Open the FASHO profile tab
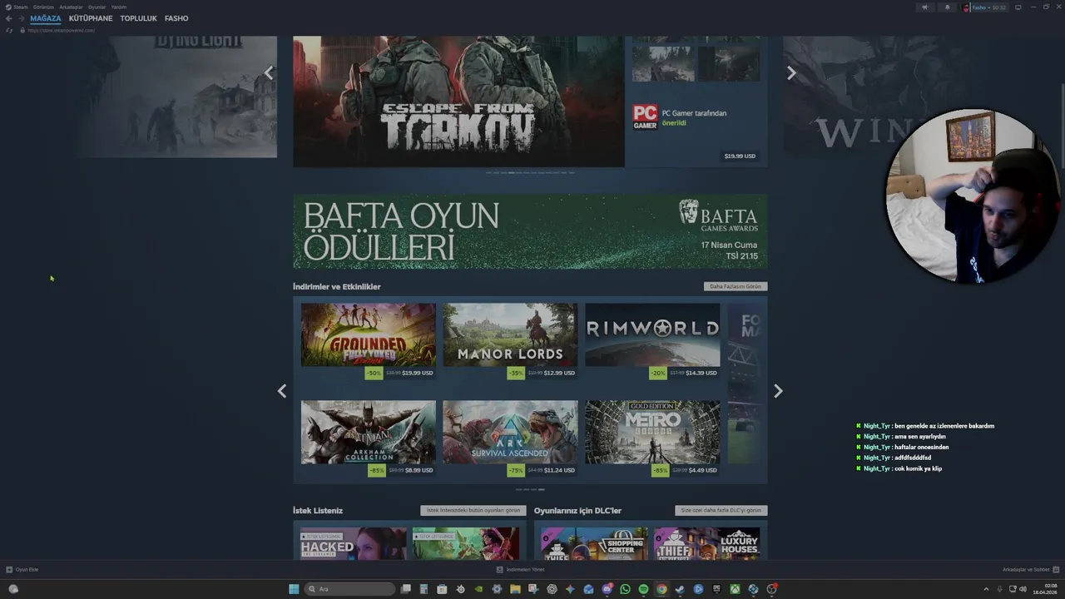Image resolution: width=1065 pixels, height=599 pixels. 176,18
